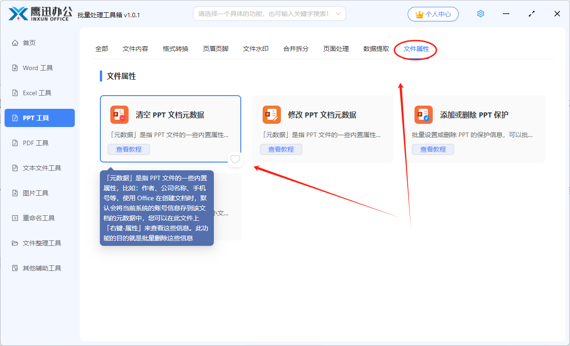This screenshot has height=346, width=570.
Task: Open the settings gear icon
Action: 480,14
